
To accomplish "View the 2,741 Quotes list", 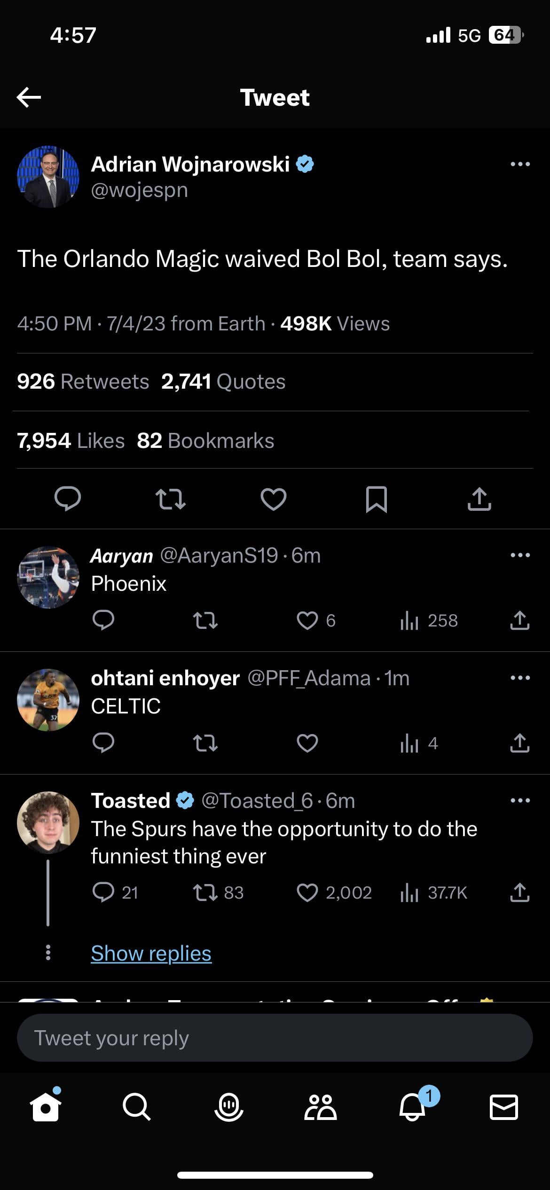I will tap(223, 382).
